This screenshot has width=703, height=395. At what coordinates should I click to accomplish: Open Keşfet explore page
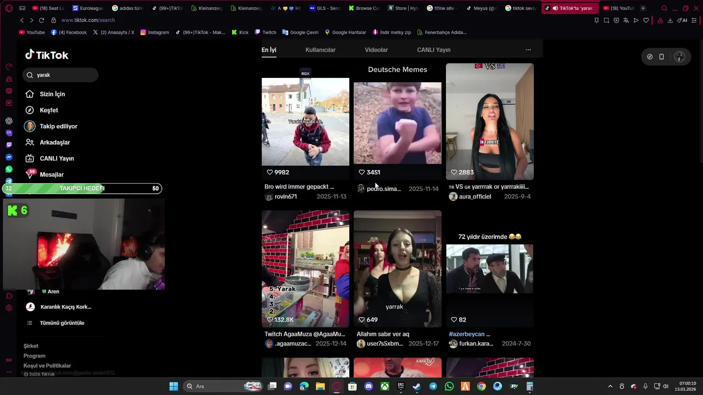point(41,110)
